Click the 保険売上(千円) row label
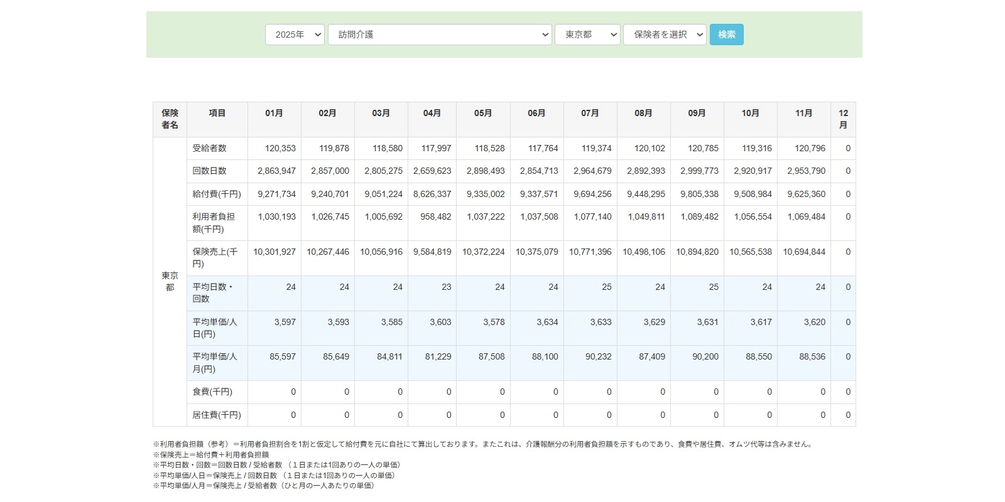 pos(215,258)
